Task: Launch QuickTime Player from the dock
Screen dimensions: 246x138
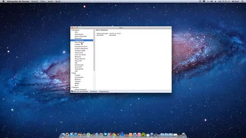Action: coord(152,135)
